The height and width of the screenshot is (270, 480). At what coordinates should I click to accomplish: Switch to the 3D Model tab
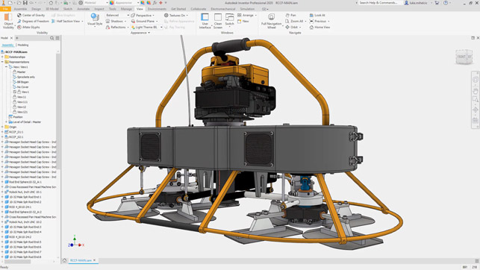tap(52, 9)
